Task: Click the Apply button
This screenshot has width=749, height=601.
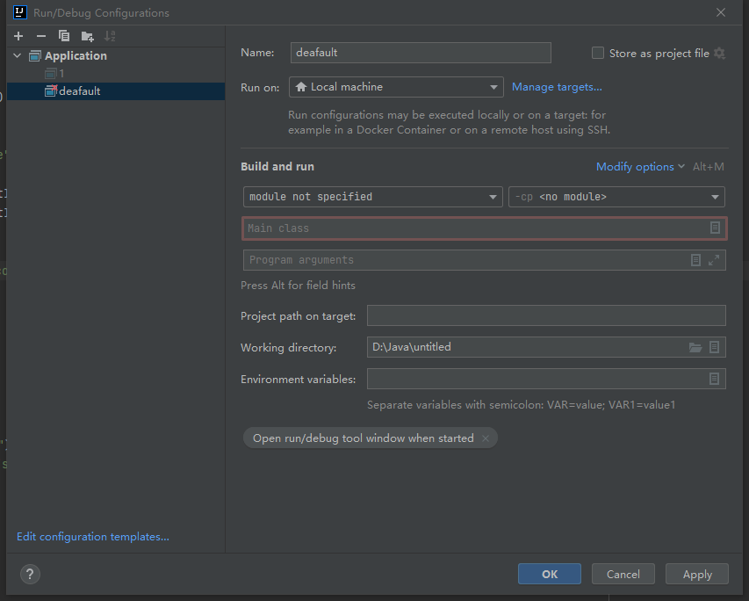Action: click(x=697, y=575)
